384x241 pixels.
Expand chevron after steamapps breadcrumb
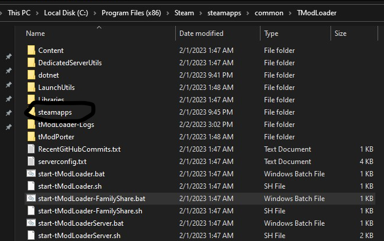(x=248, y=13)
